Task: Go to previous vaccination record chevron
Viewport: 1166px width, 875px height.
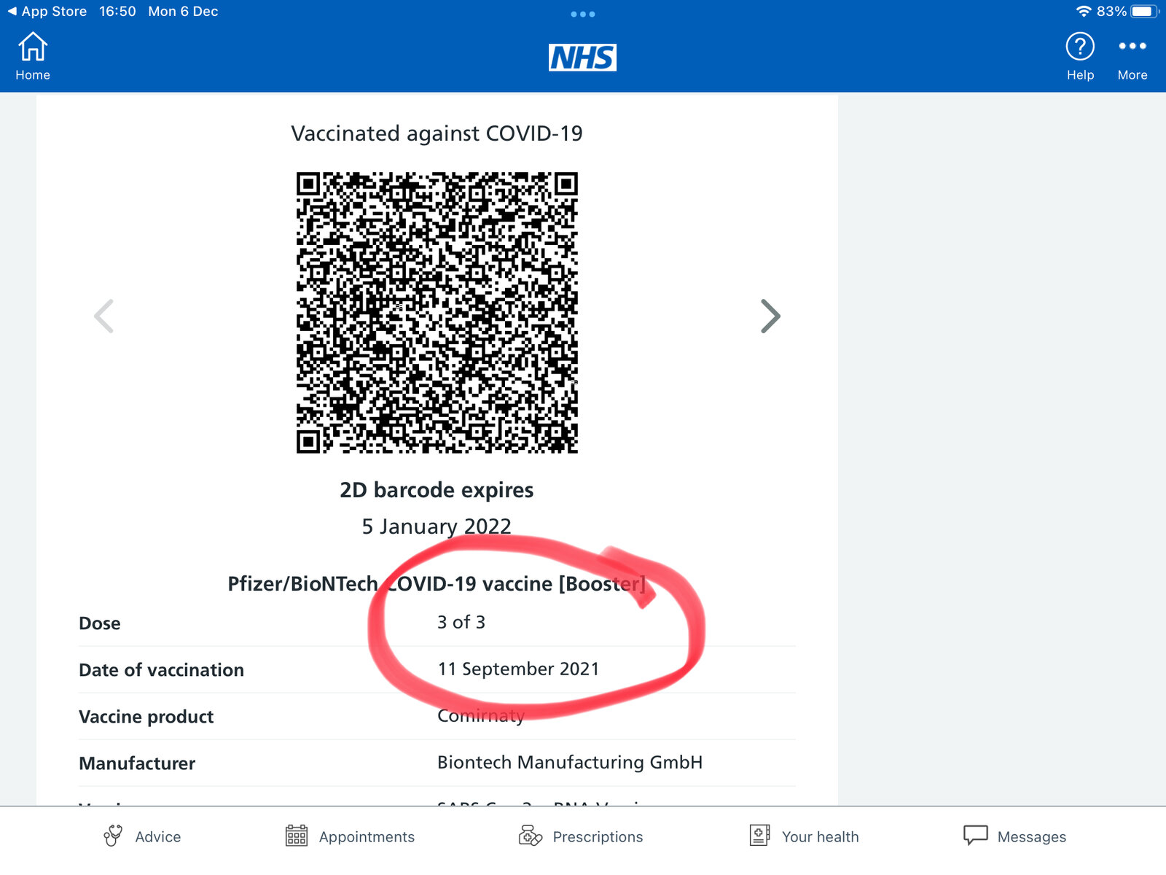Action: 104,316
